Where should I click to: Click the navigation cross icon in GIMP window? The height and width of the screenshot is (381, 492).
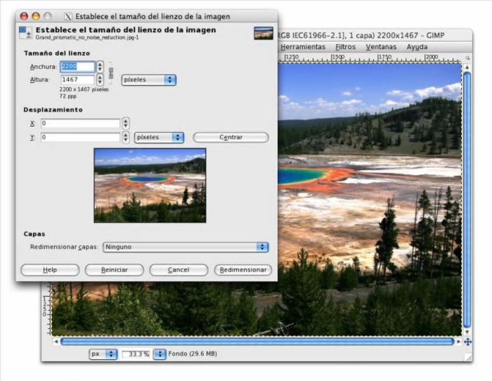click(x=467, y=342)
